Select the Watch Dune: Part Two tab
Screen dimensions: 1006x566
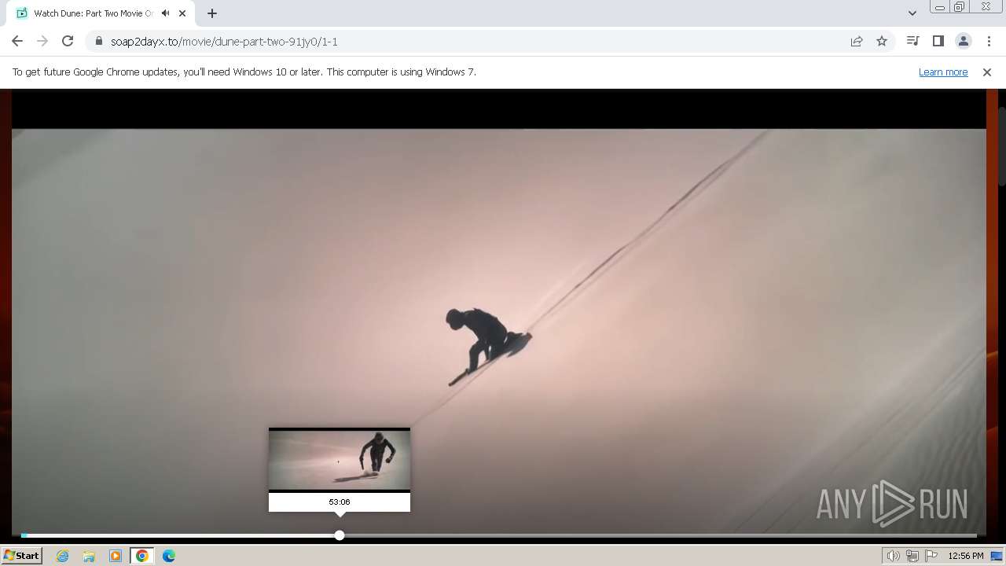pyautogui.click(x=100, y=13)
